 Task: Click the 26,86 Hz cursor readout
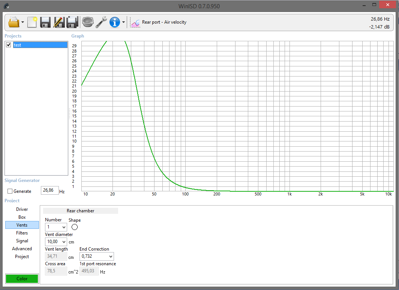click(380, 19)
